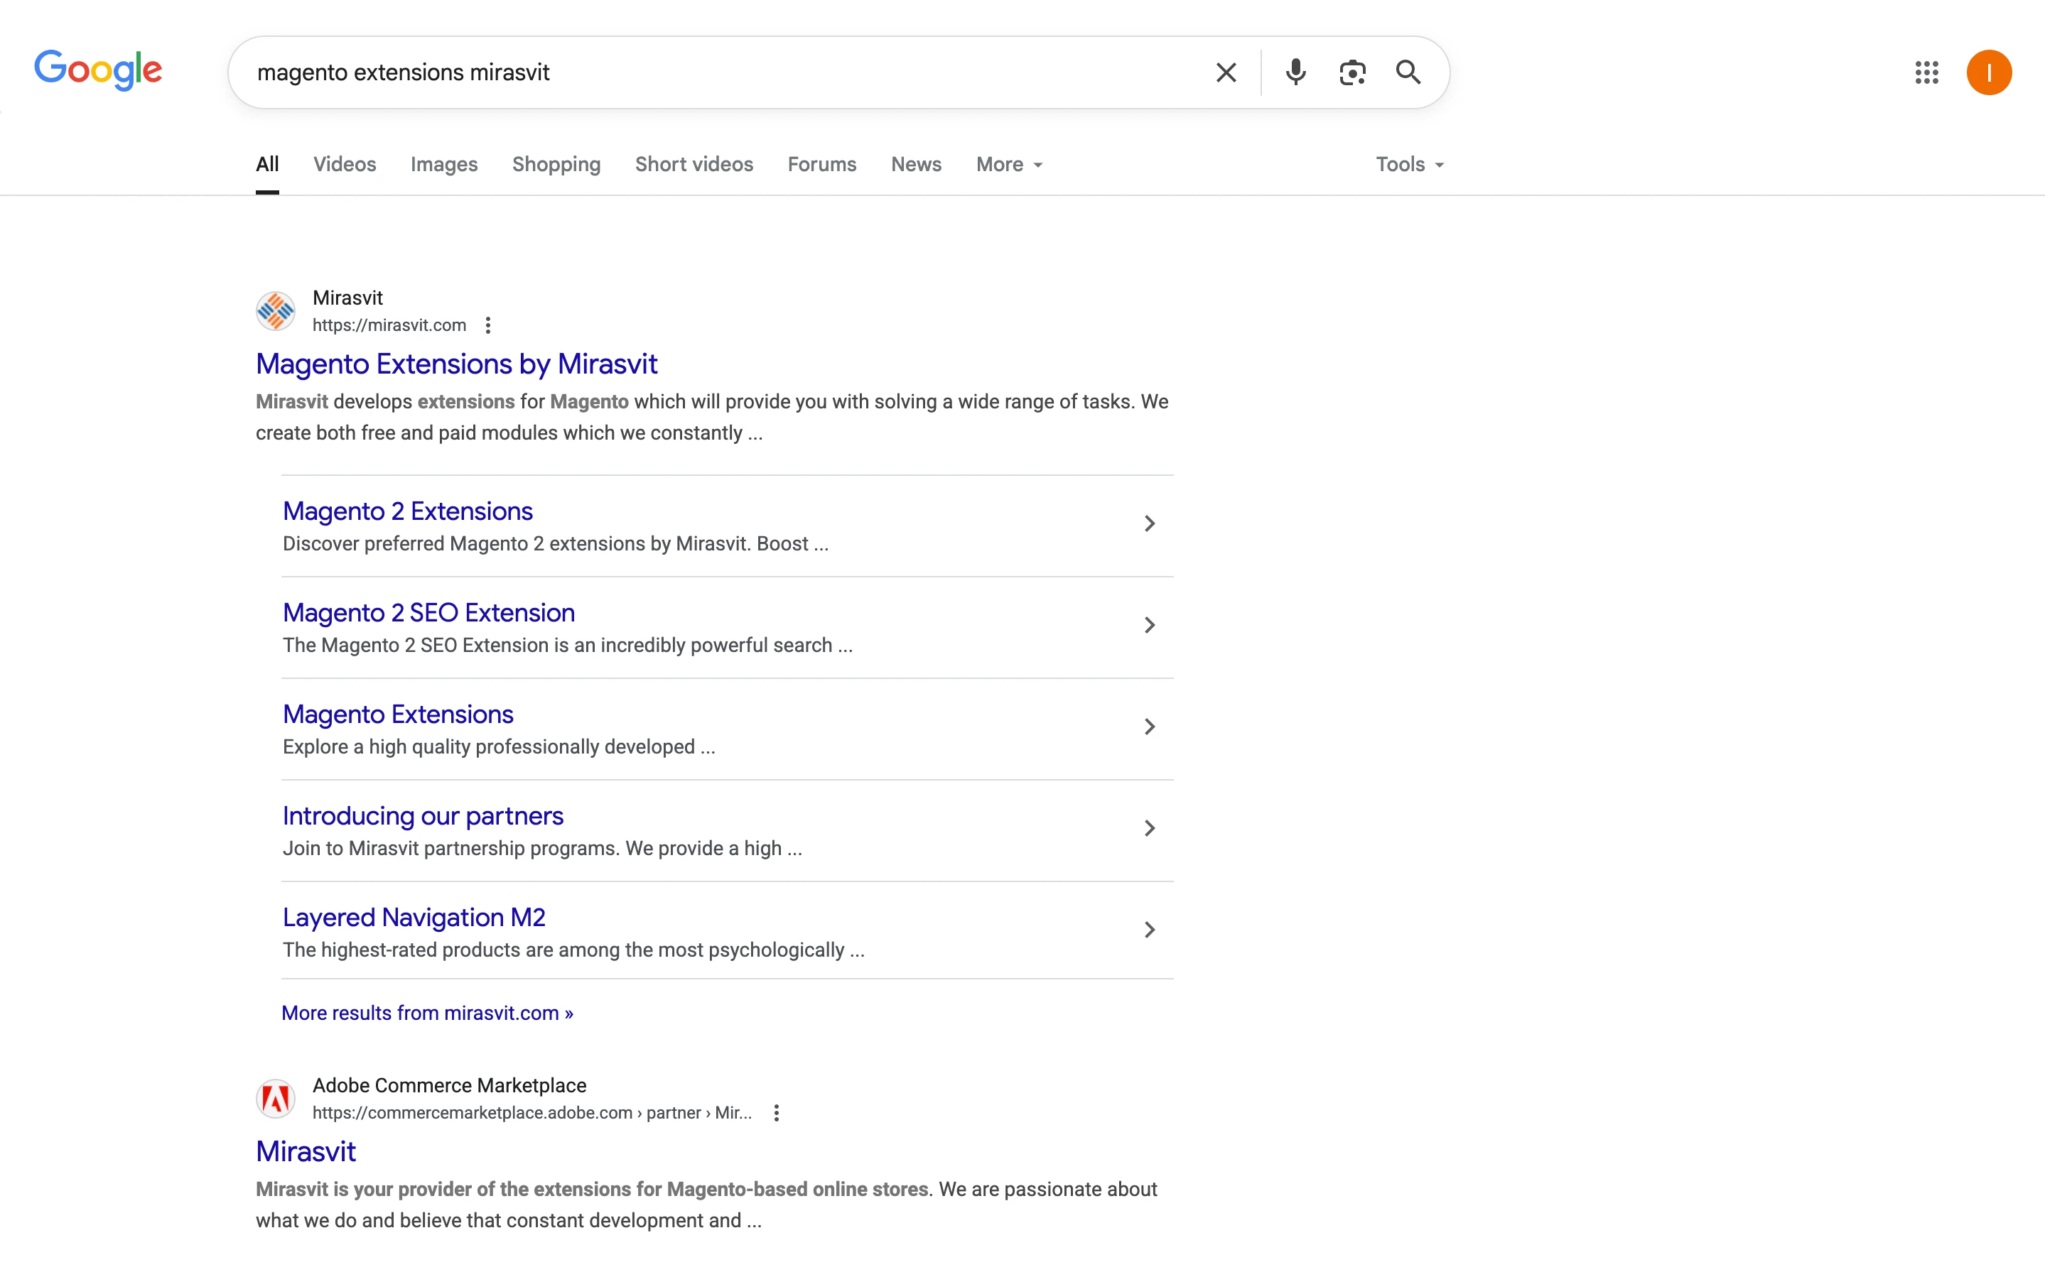This screenshot has height=1277, width=2045.
Task: Click the Mirasvit site name above URL
Action: coord(347,298)
